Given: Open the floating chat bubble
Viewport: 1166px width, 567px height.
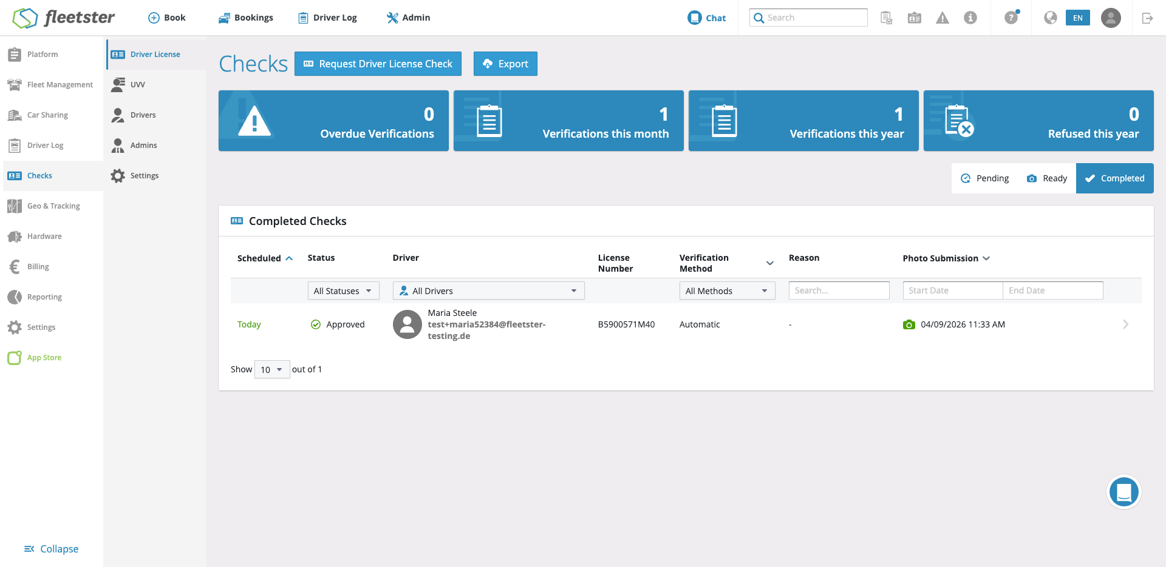Looking at the screenshot, I should point(1124,492).
